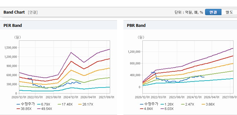Toggle the 17.48X legend entry
Image resolution: width=237 pixels, height=115 pixels.
pyautogui.click(x=65, y=104)
